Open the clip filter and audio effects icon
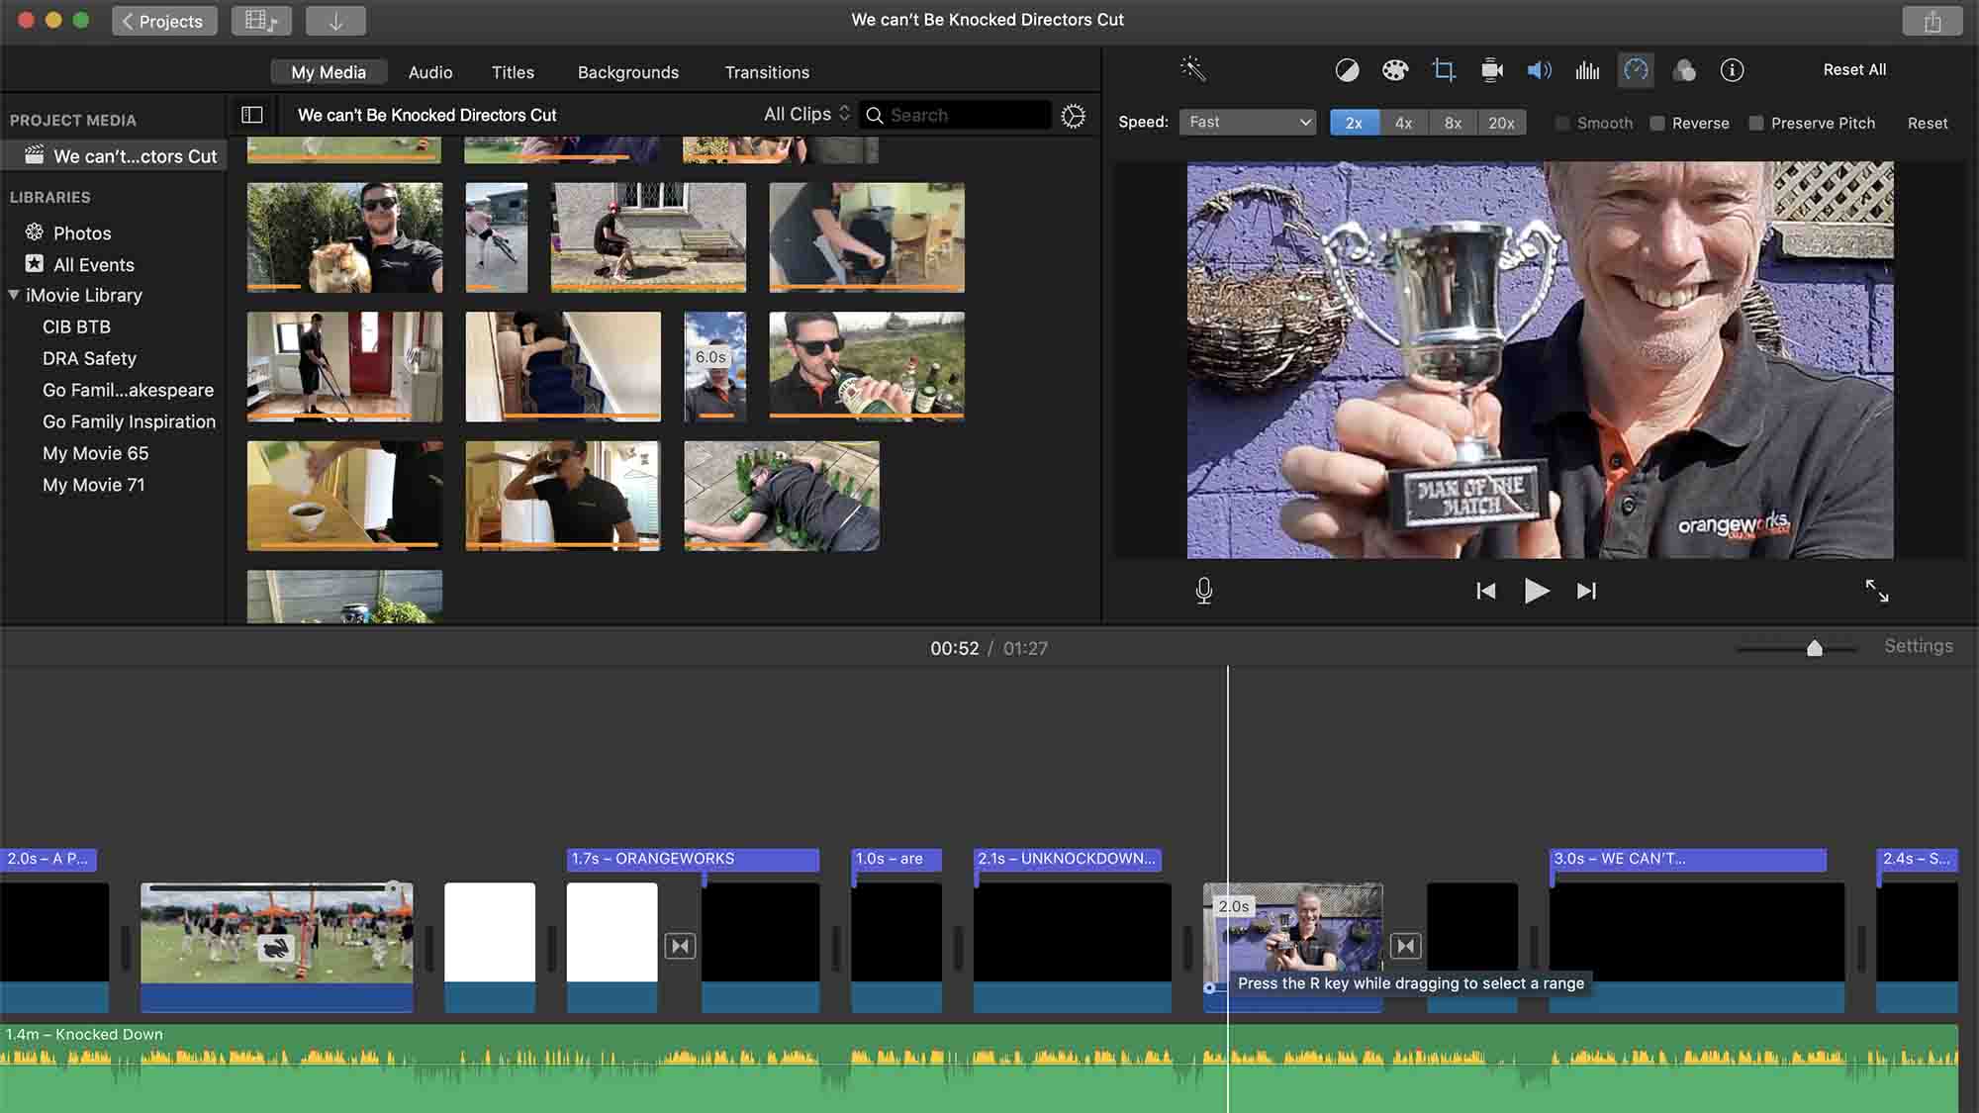Image resolution: width=1979 pixels, height=1113 pixels. (1684, 70)
